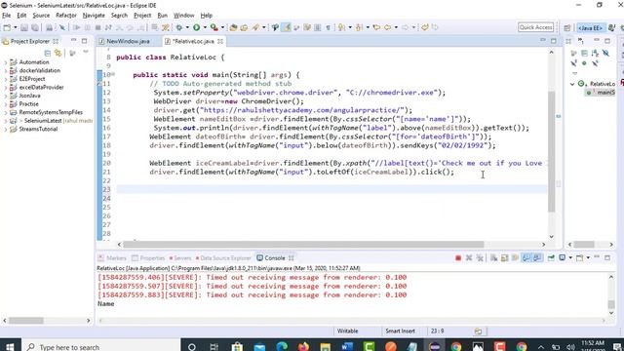624x351 pixels.
Task: Open Task View on the taskbar
Action: [214, 347]
